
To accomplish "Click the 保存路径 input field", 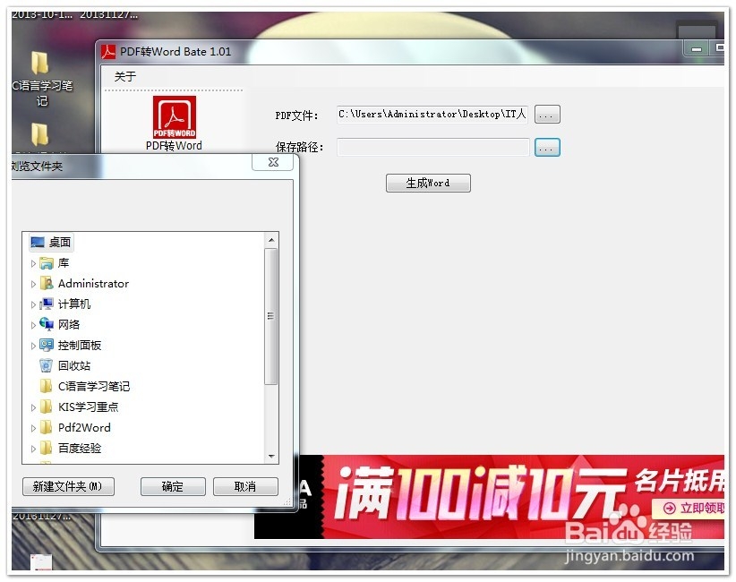I will pyautogui.click(x=432, y=148).
